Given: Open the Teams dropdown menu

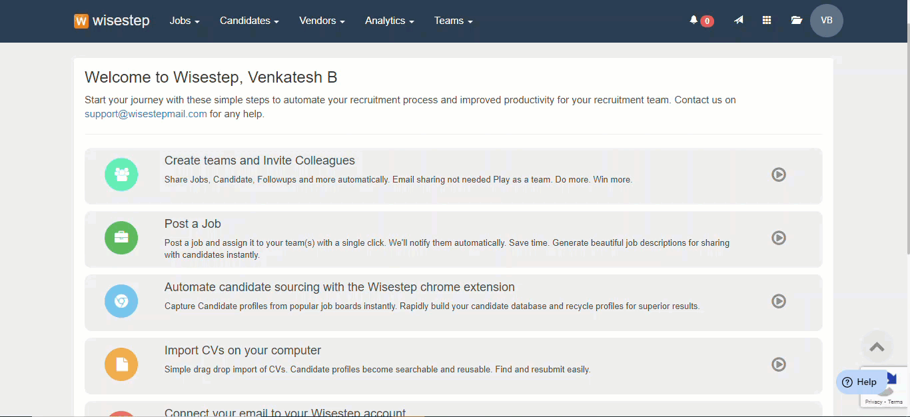Looking at the screenshot, I should coord(453,21).
